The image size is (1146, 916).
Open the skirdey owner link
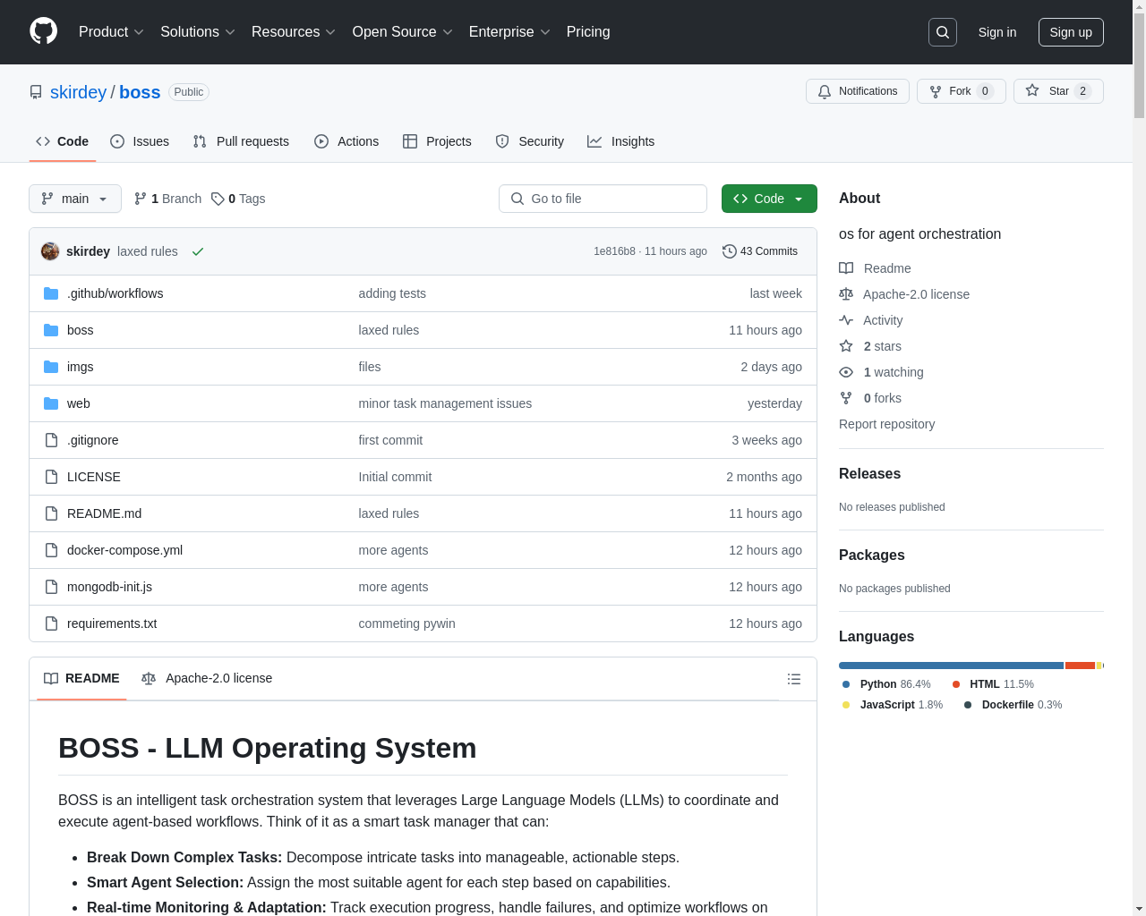pos(78,92)
